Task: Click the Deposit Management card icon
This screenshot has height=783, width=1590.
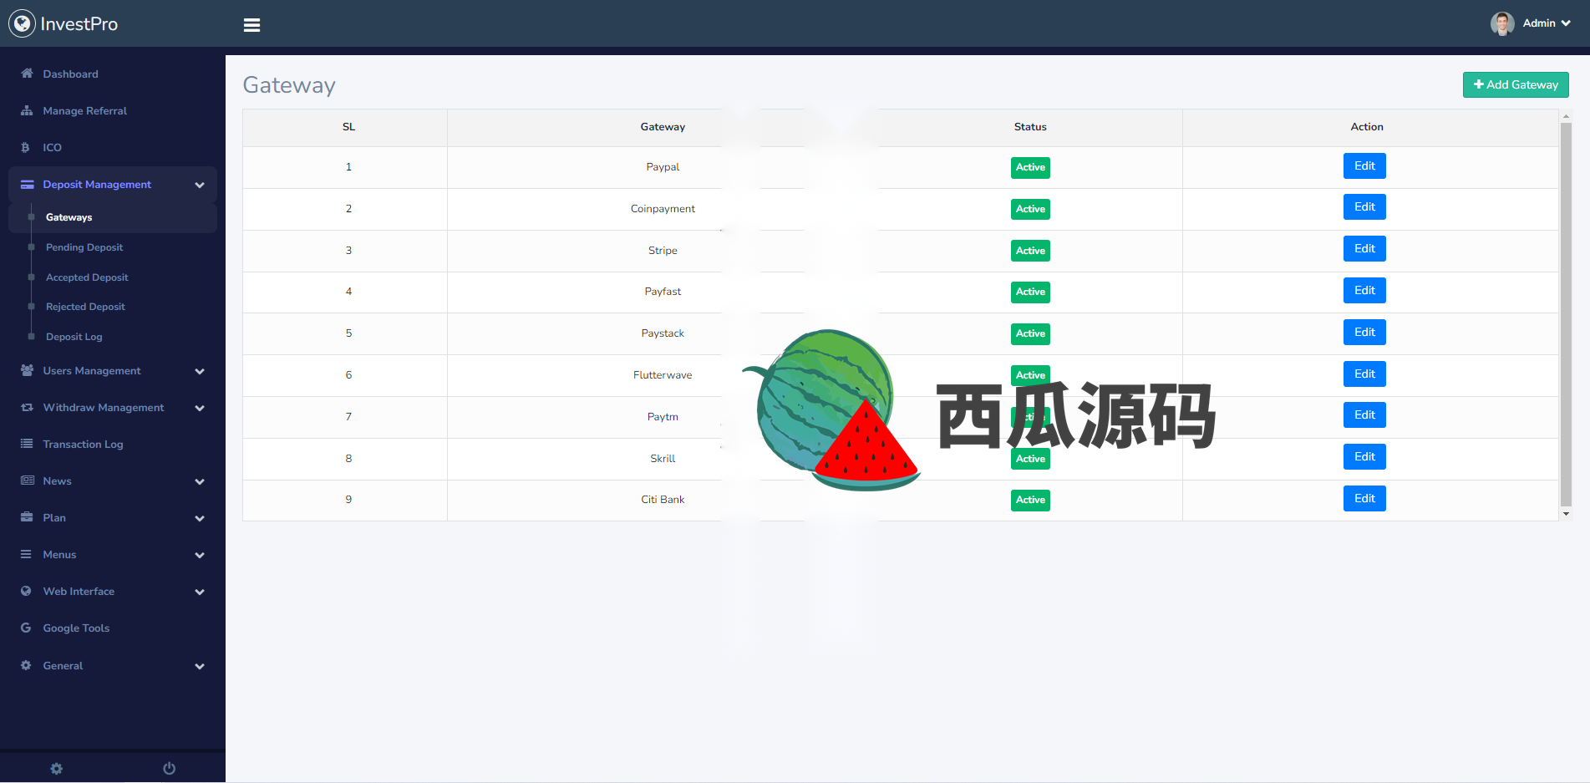Action: point(27,185)
